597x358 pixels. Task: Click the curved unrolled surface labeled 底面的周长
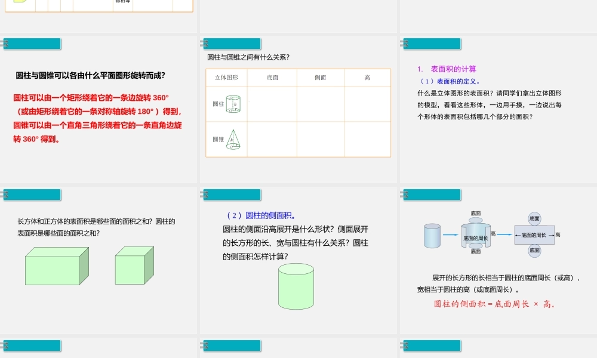(475, 234)
